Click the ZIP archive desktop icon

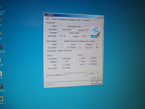pyautogui.click(x=2, y=49)
